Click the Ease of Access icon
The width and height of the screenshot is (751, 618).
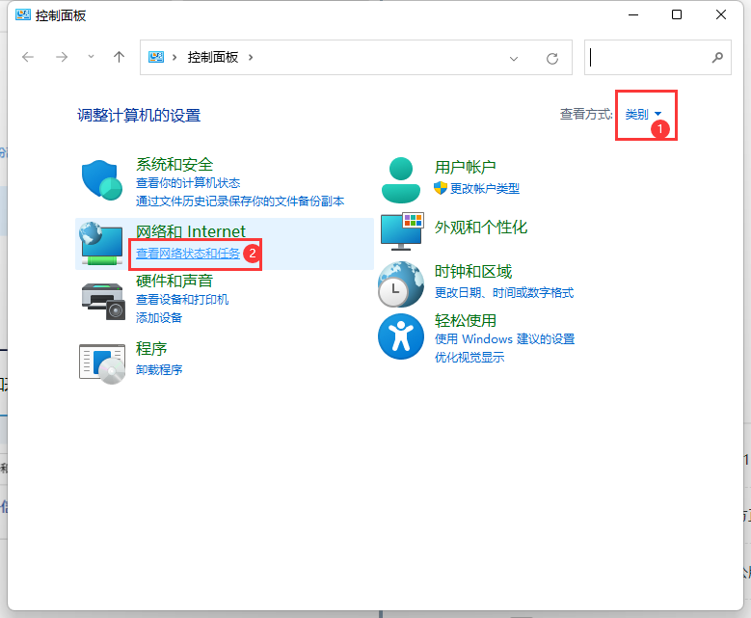tap(401, 336)
